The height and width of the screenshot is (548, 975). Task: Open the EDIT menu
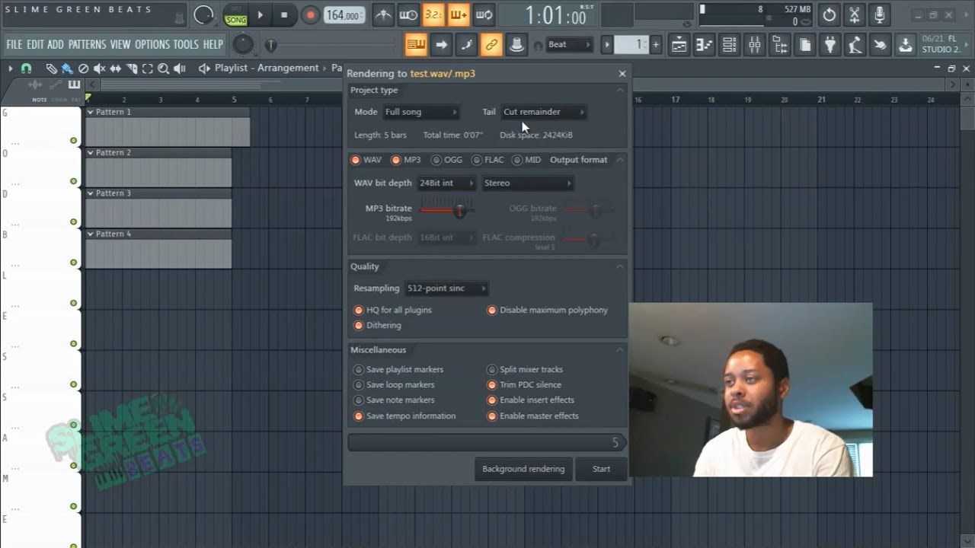[35, 45]
